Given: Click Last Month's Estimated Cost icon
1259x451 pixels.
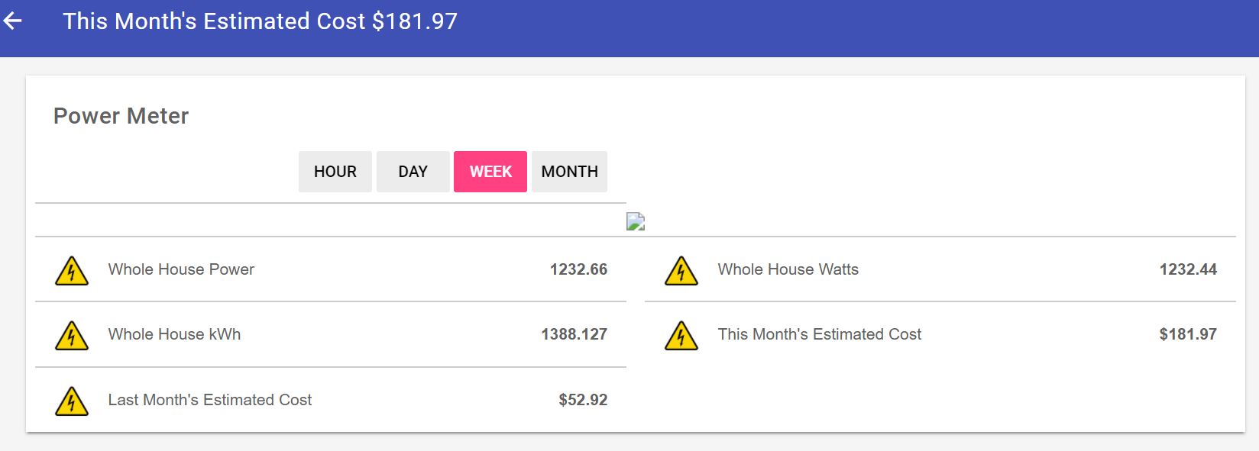Looking at the screenshot, I should tap(72, 401).
